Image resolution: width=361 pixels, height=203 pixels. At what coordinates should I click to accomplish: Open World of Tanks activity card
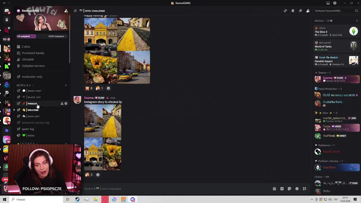(336, 46)
